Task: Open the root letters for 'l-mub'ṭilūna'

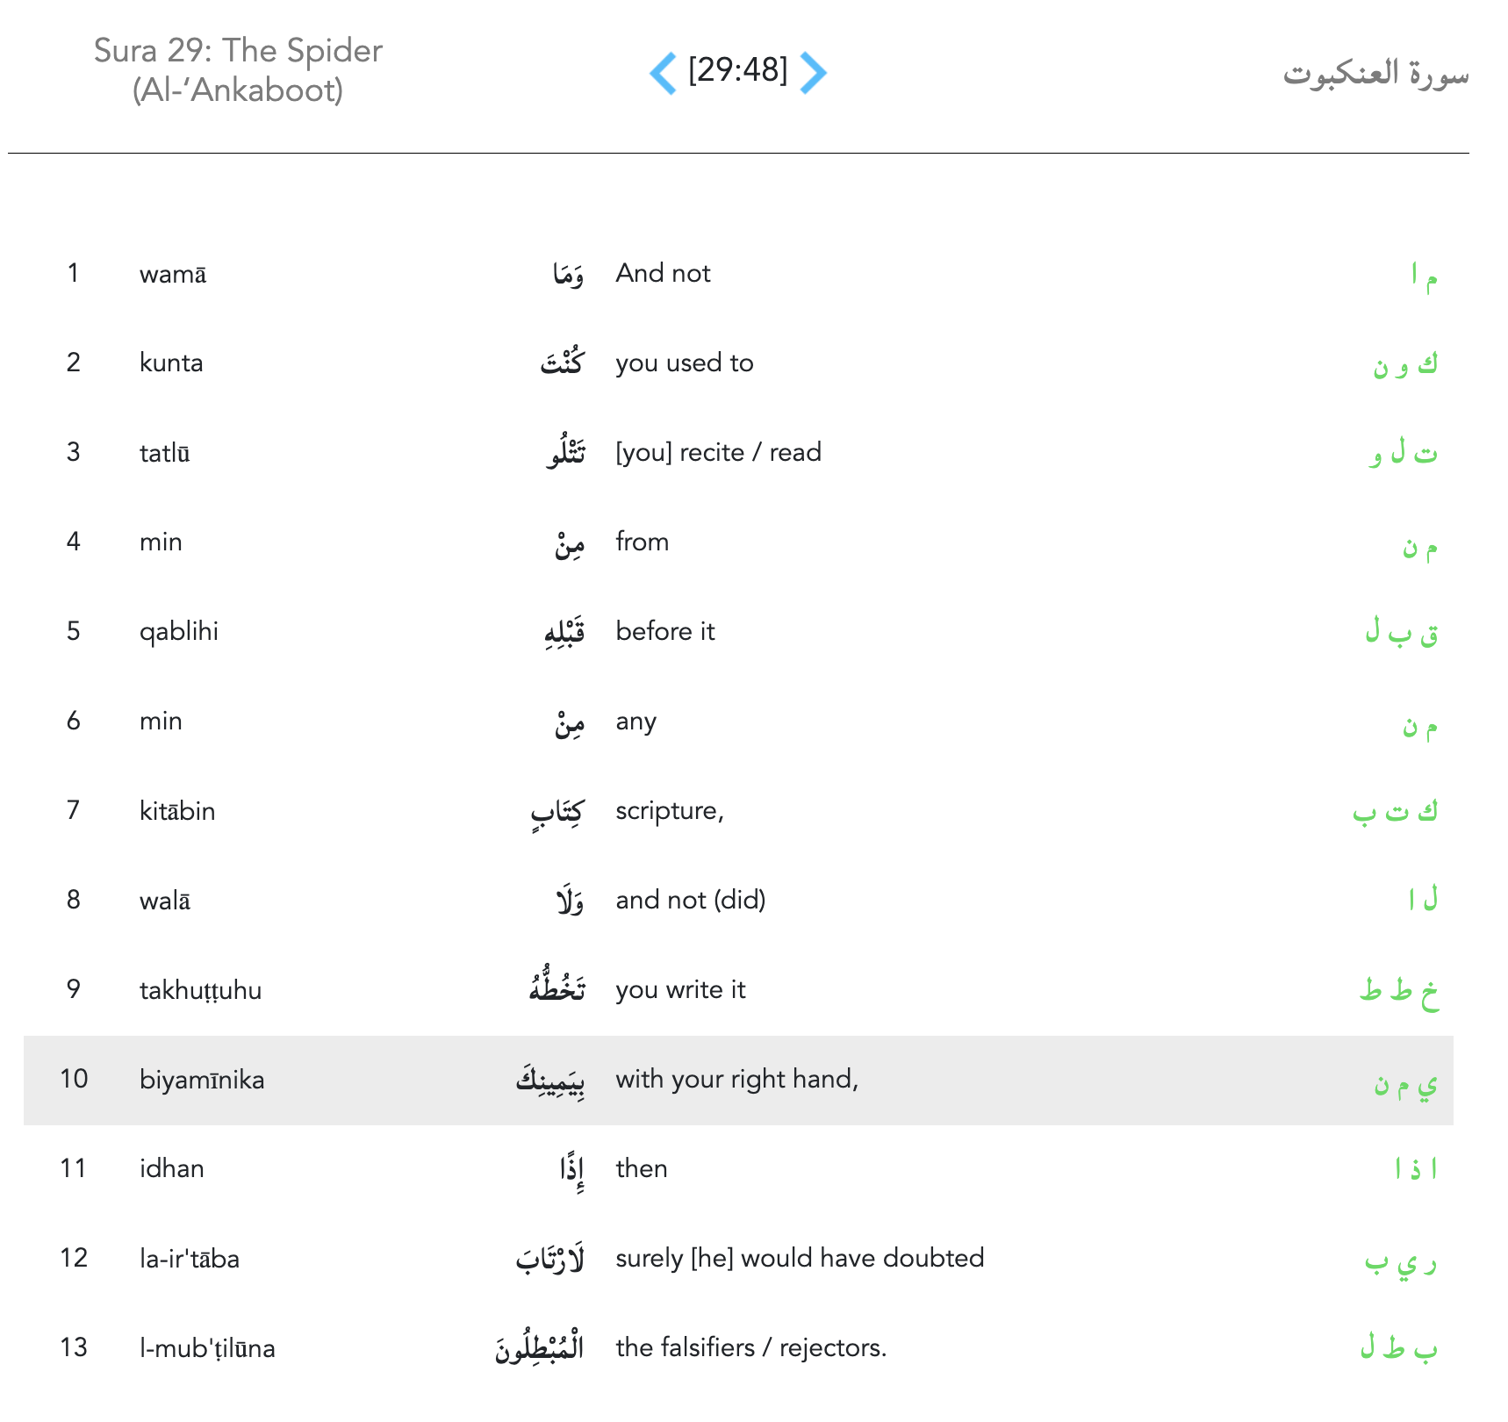Action: tap(1398, 1348)
